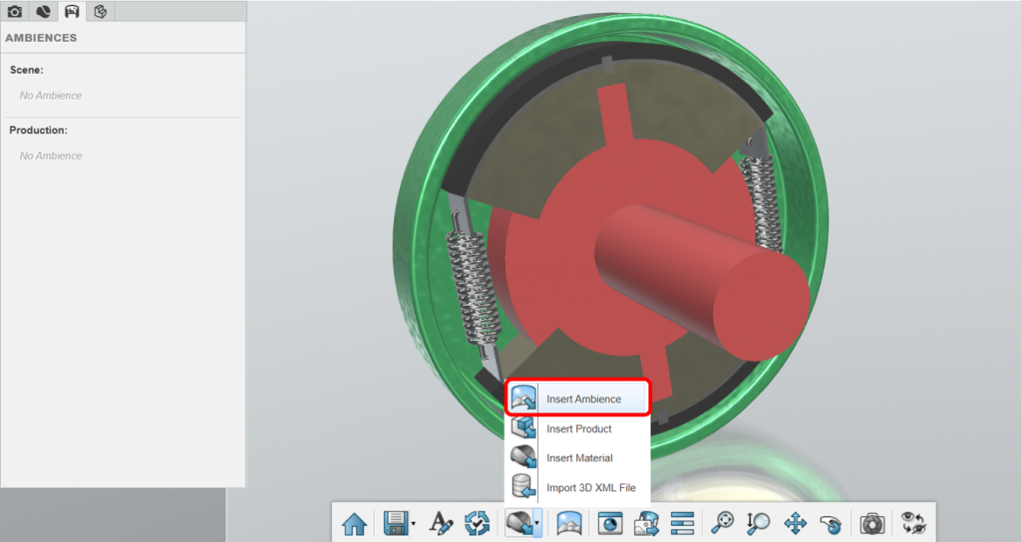The width and height of the screenshot is (1021, 542).
Task: Open the dropdown arrow beside Save icon
Action: (x=414, y=523)
